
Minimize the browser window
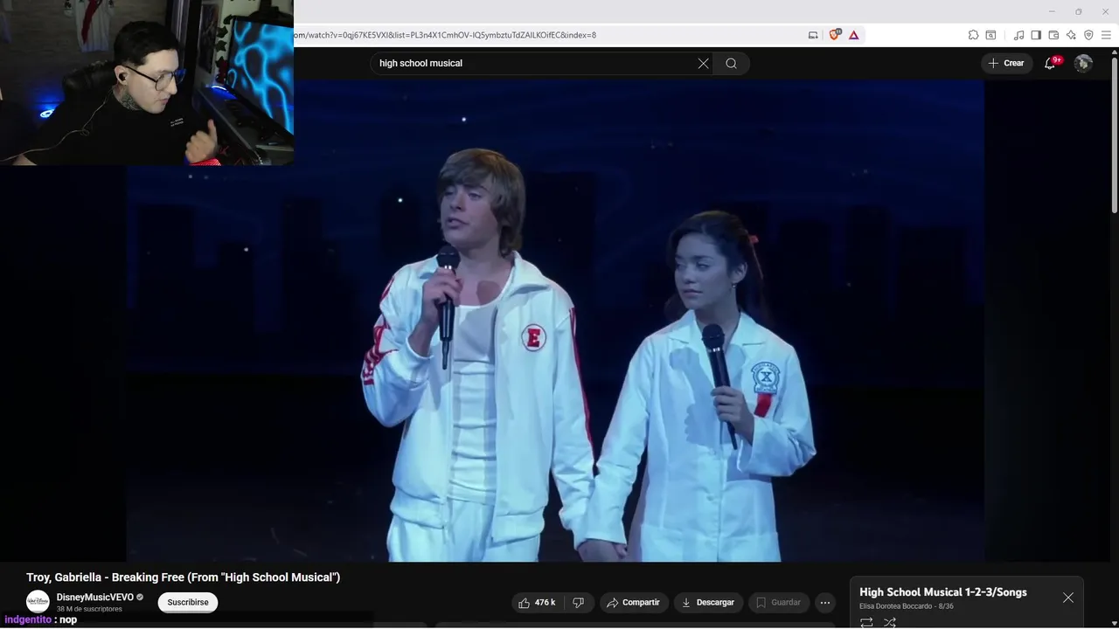pyautogui.click(x=1050, y=11)
